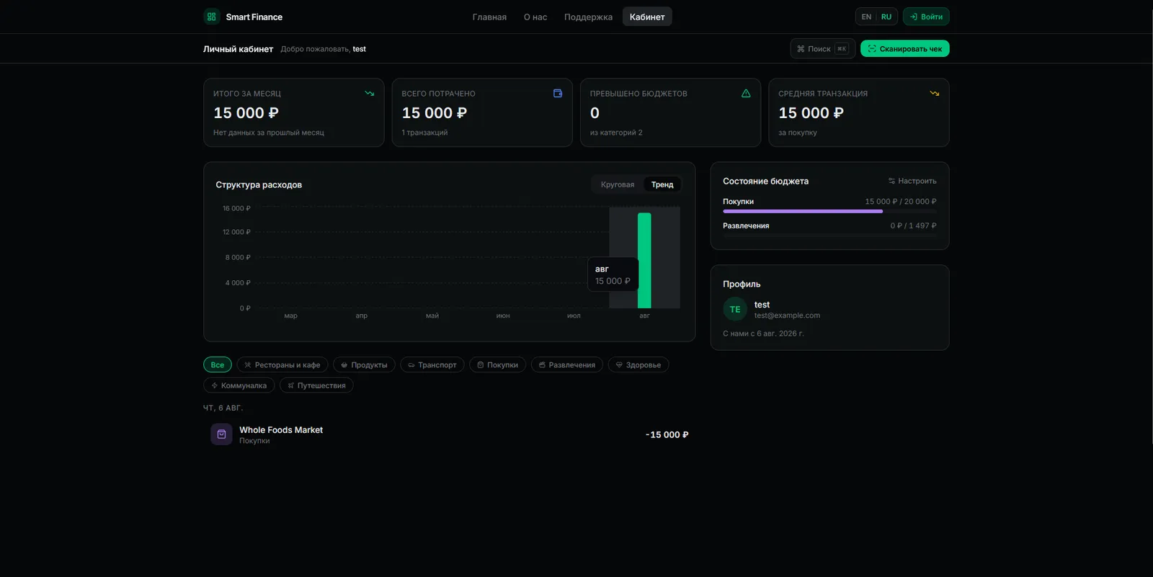Click the shopping bag icon beside Whole Foods Market
Viewport: 1153px width, 577px height.
pos(221,434)
